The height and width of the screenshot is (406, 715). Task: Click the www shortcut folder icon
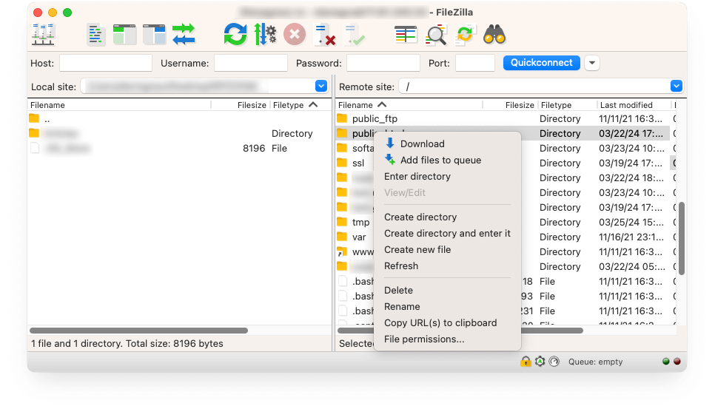(342, 251)
